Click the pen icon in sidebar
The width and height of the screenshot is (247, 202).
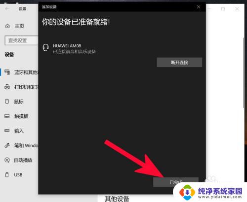(x=7, y=145)
